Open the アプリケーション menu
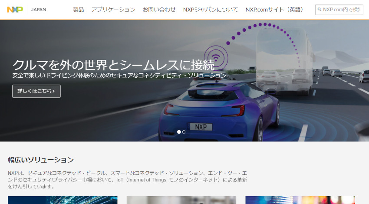 point(113,10)
